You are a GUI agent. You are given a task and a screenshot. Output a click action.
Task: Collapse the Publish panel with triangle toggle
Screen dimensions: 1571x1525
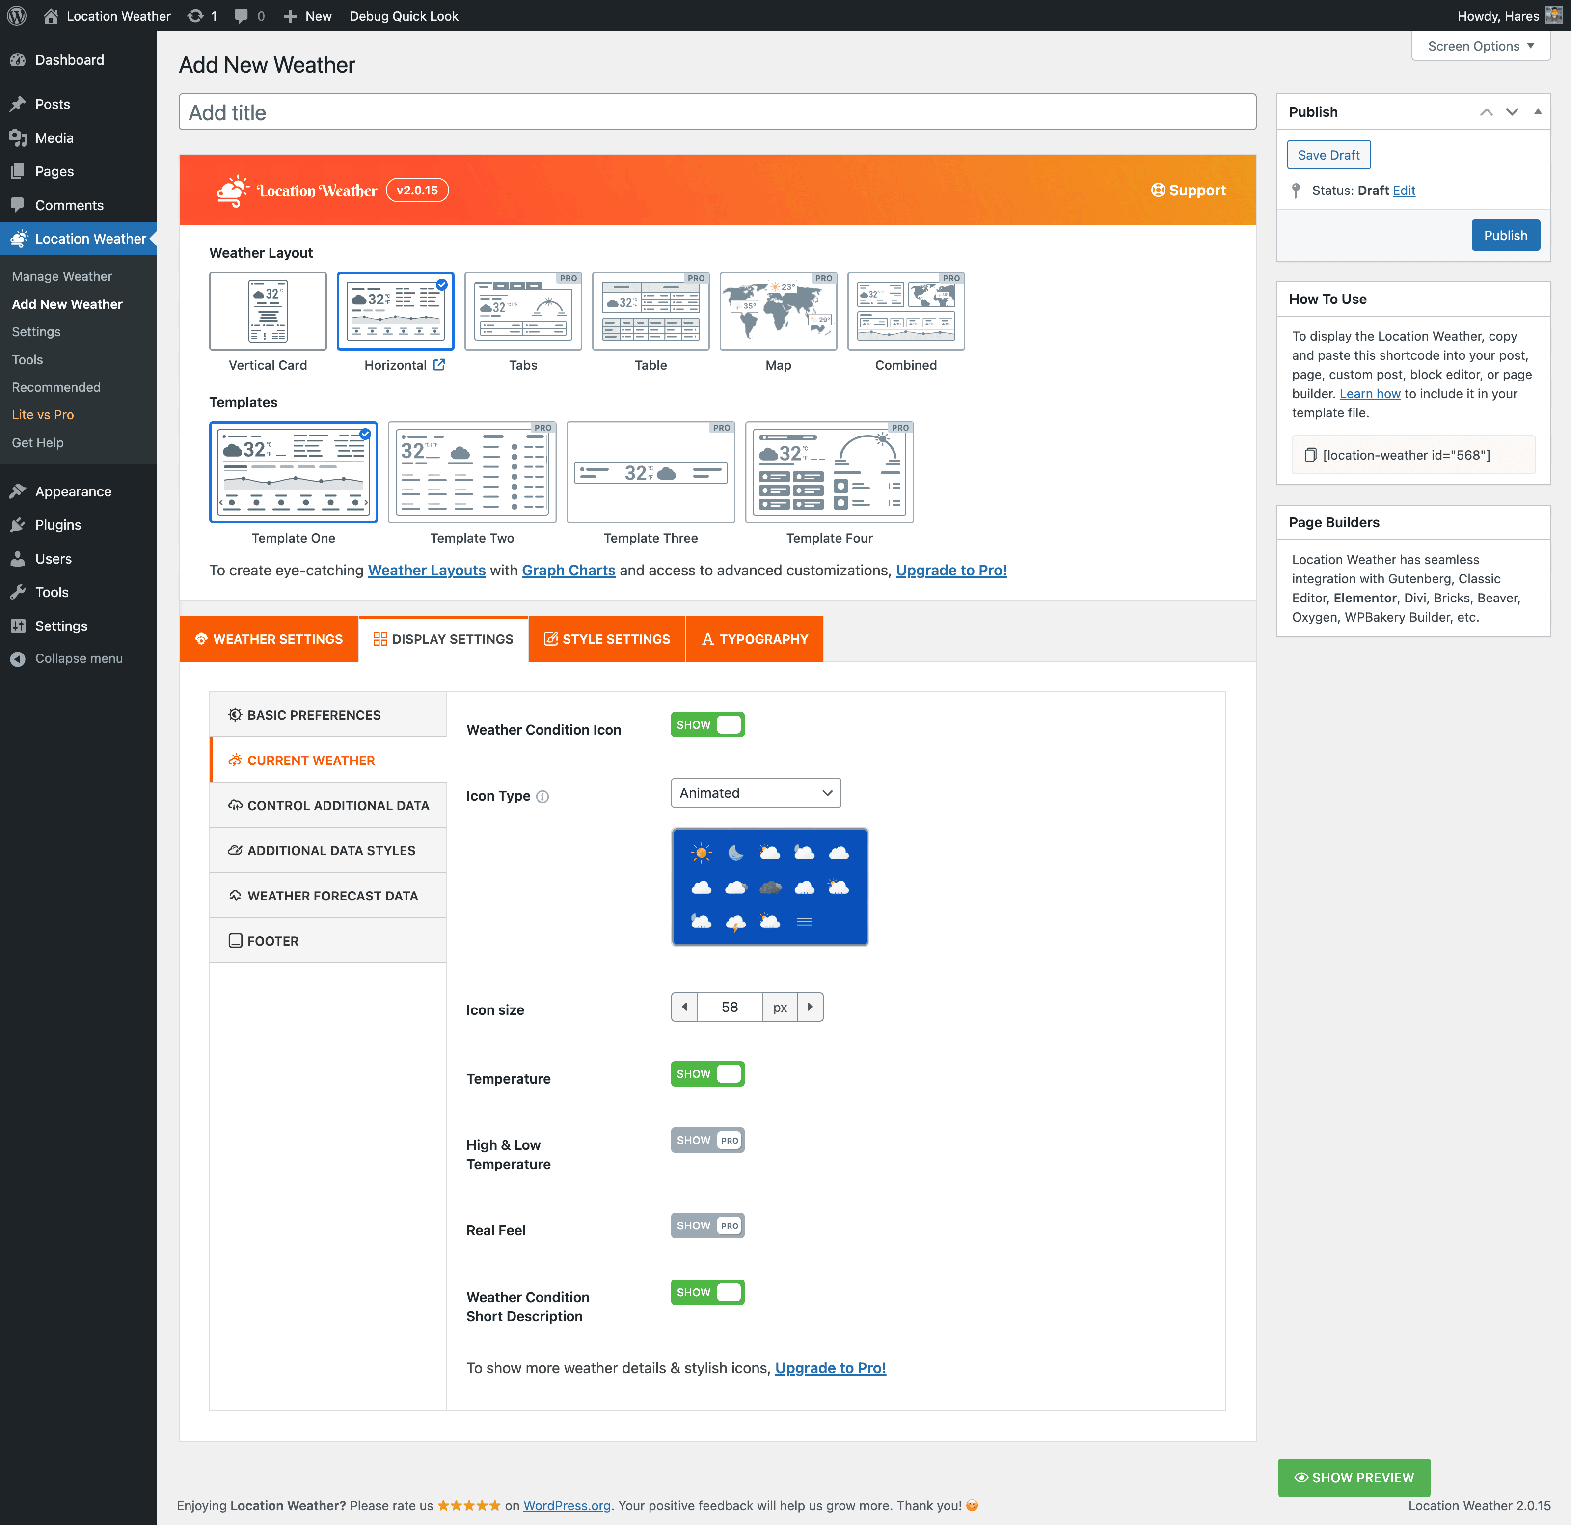point(1537,111)
